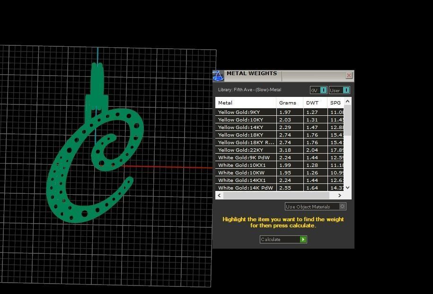This screenshot has width=433, height=294.
Task: Select the Yellow Gold:10KY row
Action: 280,120
